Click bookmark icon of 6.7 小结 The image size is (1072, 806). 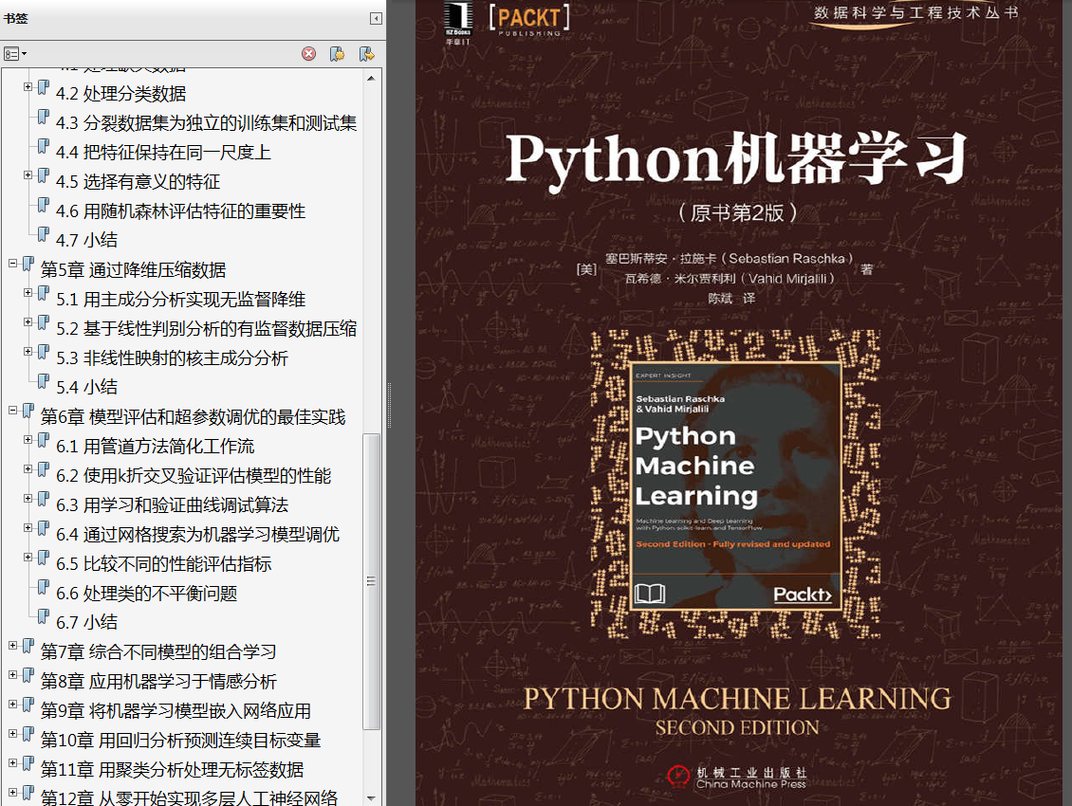(43, 616)
